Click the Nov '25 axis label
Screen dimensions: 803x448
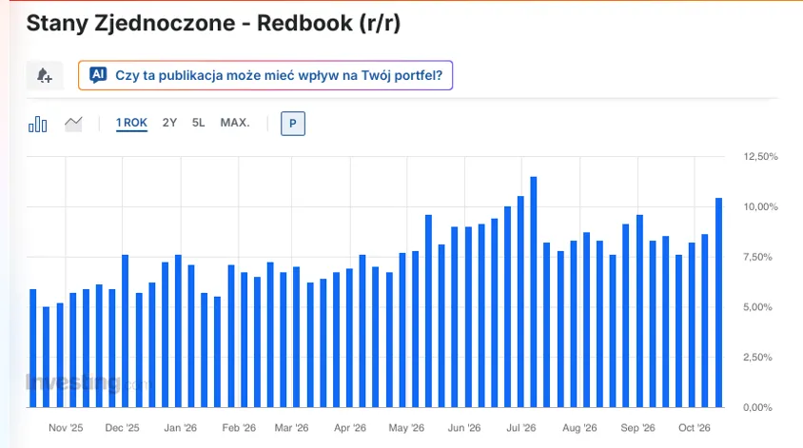[x=66, y=427]
